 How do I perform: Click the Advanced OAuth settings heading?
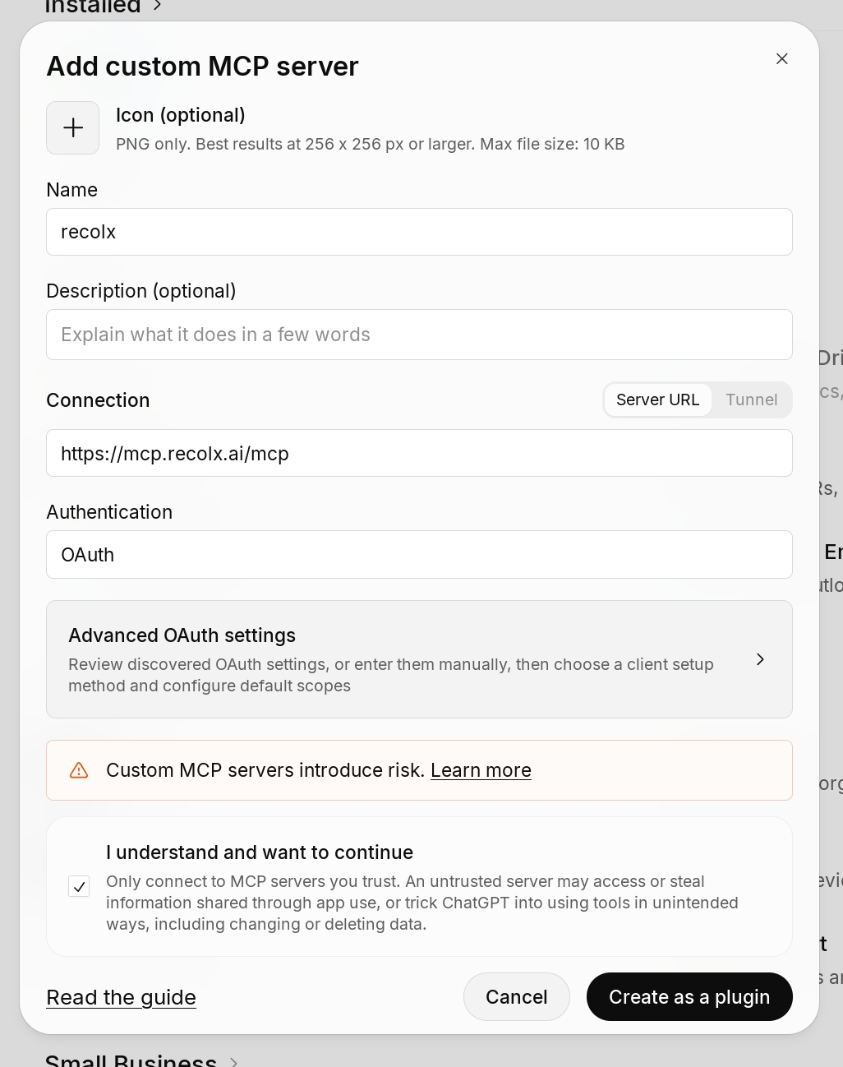(182, 635)
